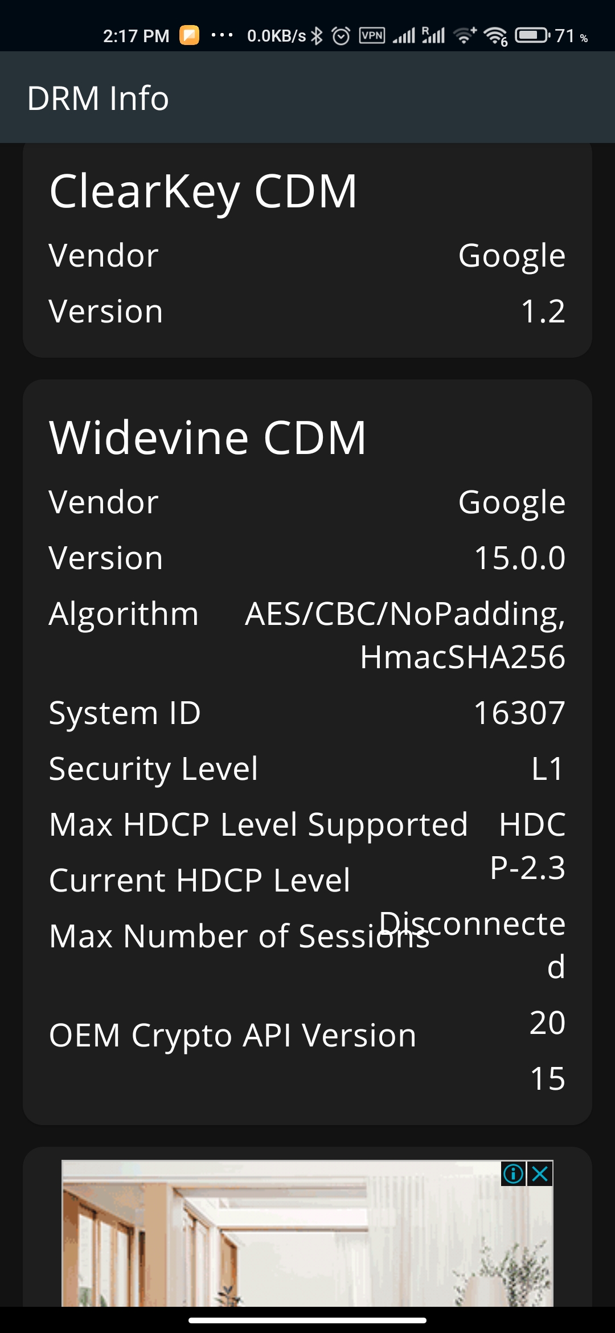Tap the three-dots notification overflow
This screenshot has height=1333, width=615.
coord(222,35)
